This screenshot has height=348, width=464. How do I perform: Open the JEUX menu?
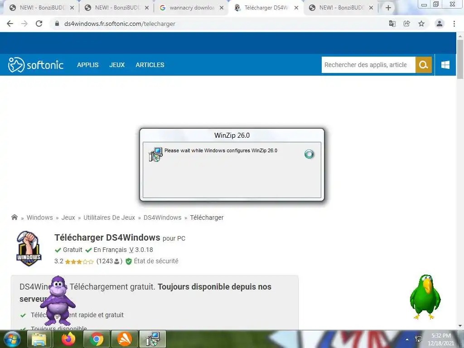pos(117,65)
